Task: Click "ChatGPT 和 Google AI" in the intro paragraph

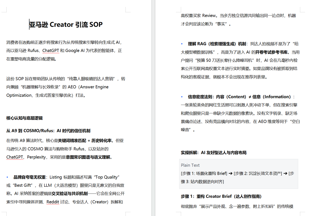Action: 63,50
